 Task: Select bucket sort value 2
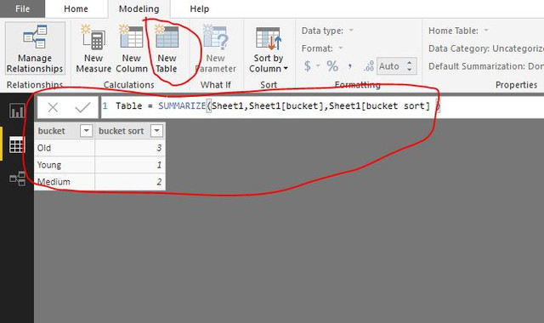point(130,182)
